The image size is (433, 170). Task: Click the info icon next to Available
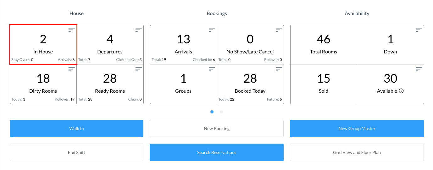pos(401,91)
